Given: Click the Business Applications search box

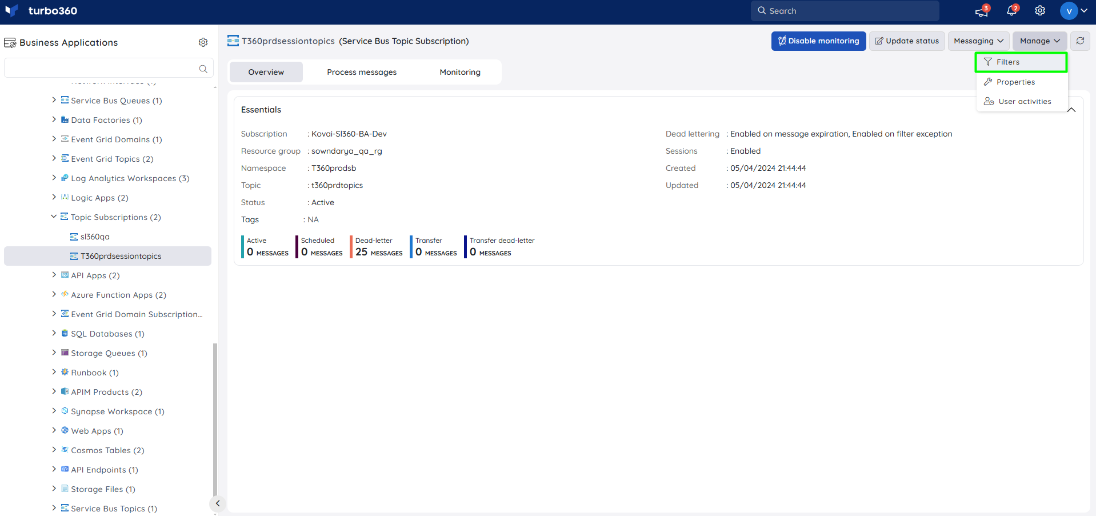Looking at the screenshot, I should coord(109,69).
